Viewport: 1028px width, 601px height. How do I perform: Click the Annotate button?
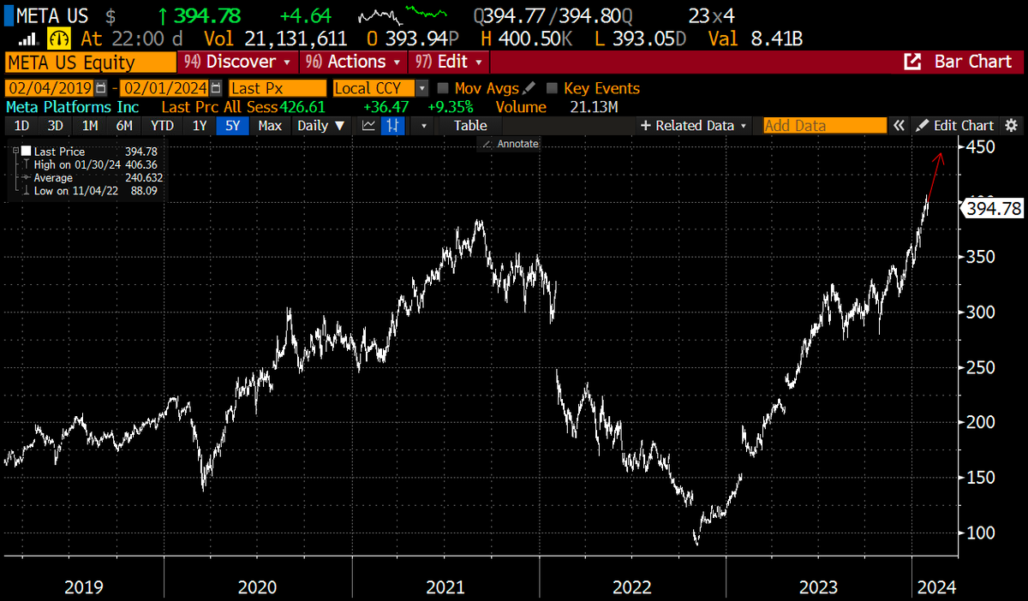(509, 144)
